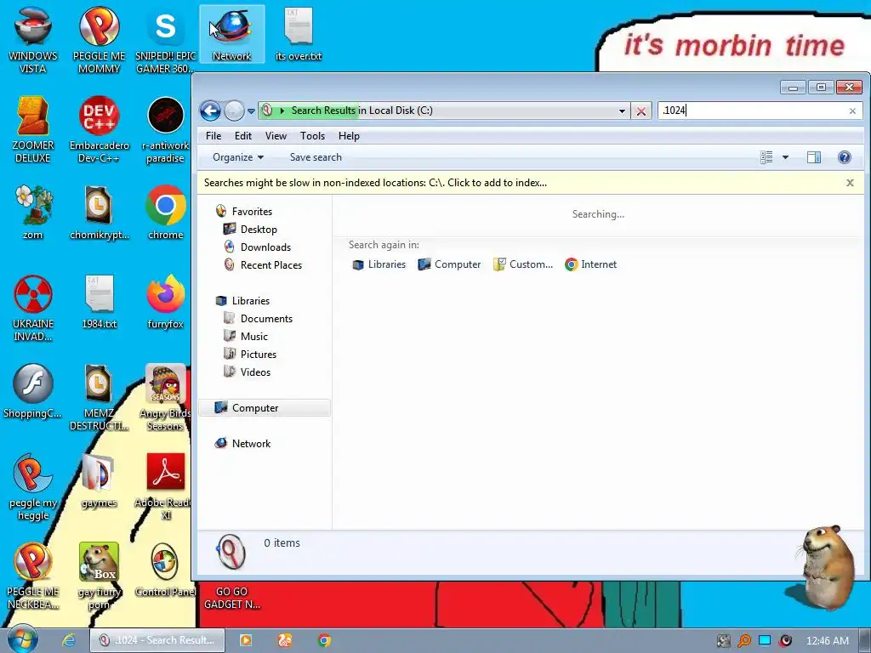Open recent pages dropdown beside nav arrows
Viewport: 871px width, 653px height.
point(251,111)
